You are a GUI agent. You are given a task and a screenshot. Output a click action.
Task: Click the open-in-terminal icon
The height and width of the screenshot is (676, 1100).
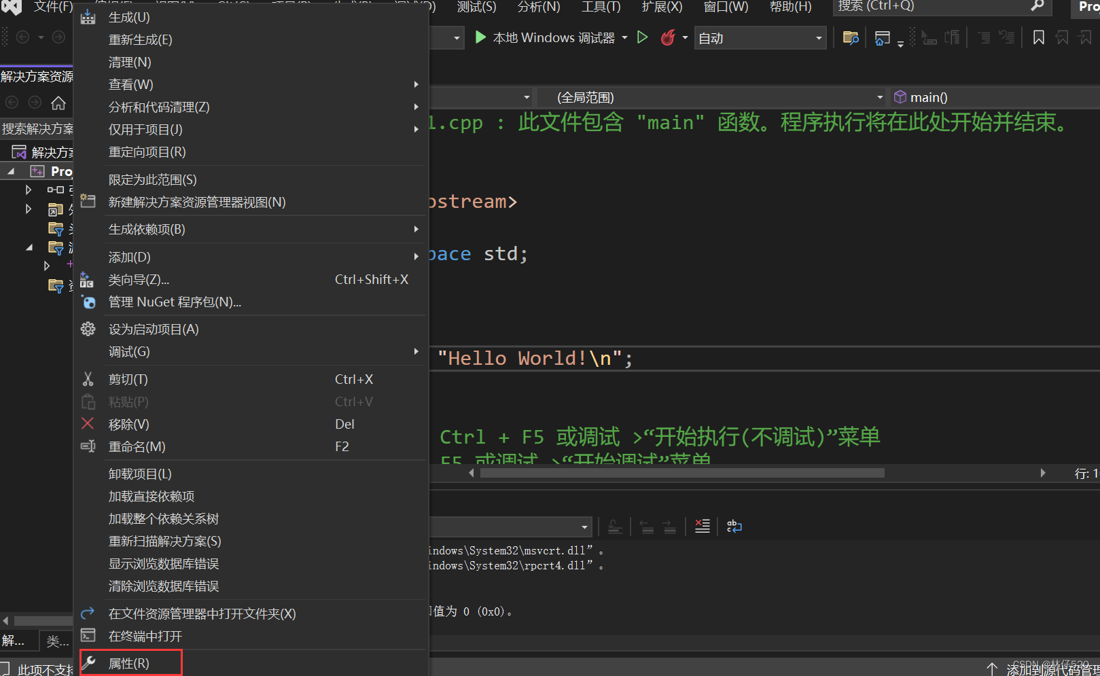[x=88, y=636]
